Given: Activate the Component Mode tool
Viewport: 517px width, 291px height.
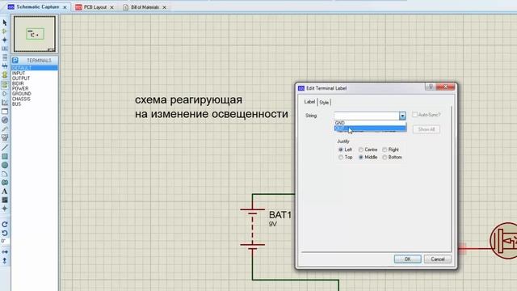Looking at the screenshot, I should tap(5, 32).
